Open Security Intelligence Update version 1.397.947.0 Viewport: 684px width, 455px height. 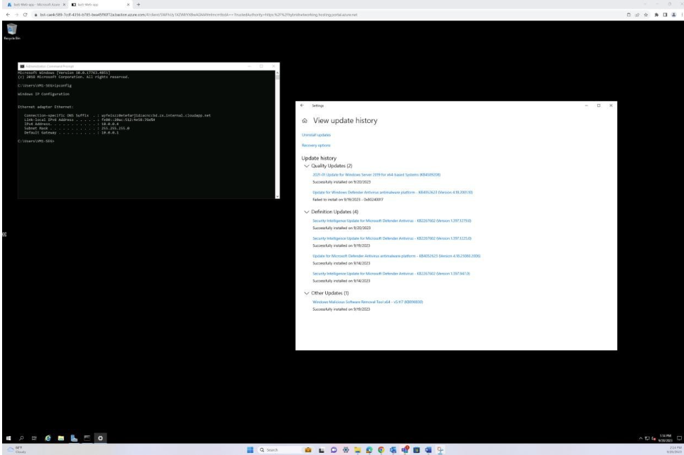pyautogui.click(x=391, y=274)
